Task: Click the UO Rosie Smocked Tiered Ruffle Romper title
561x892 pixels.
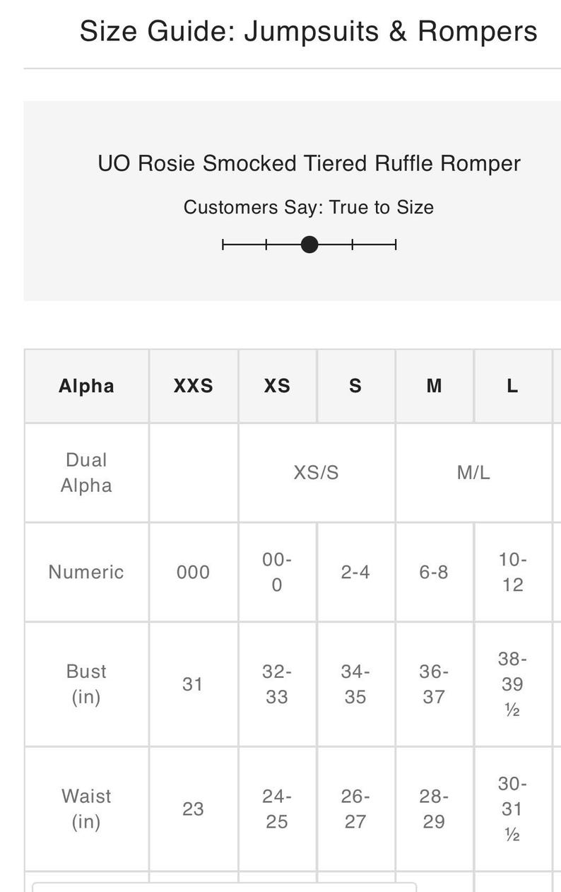Action: (x=309, y=163)
